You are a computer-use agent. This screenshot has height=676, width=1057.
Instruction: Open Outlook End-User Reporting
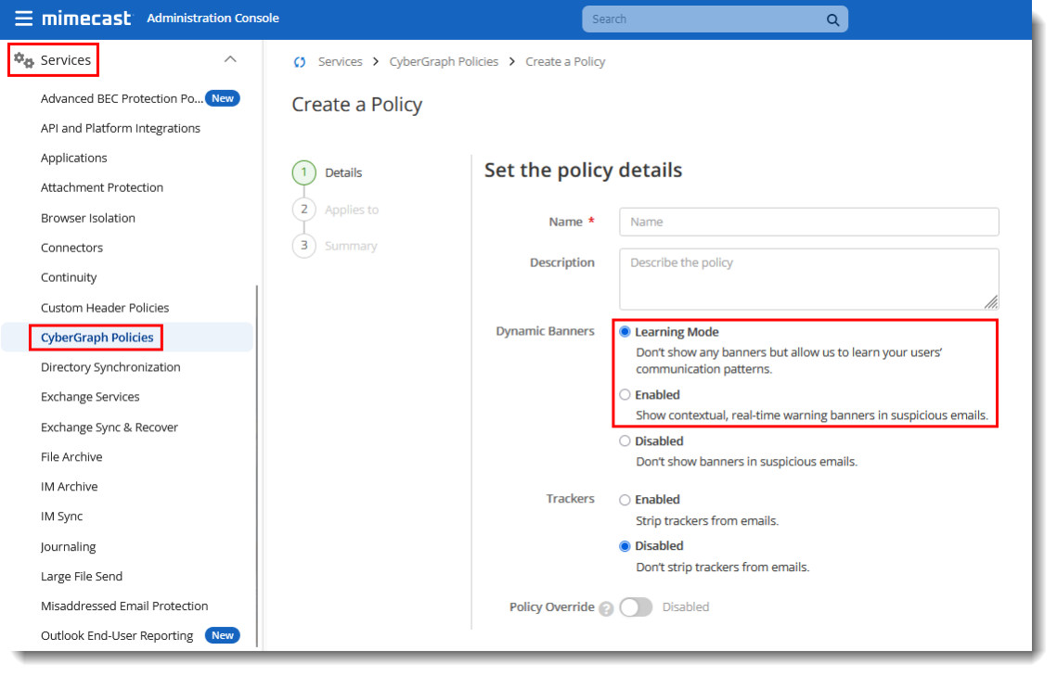(117, 635)
